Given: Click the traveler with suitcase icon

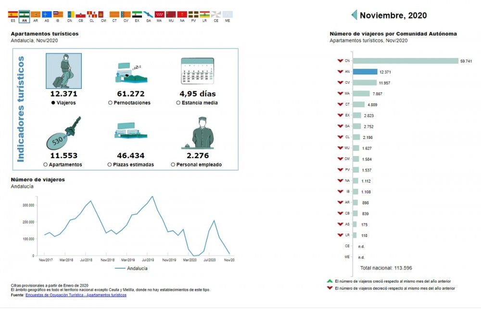Looking at the screenshot, I should click(64, 71).
